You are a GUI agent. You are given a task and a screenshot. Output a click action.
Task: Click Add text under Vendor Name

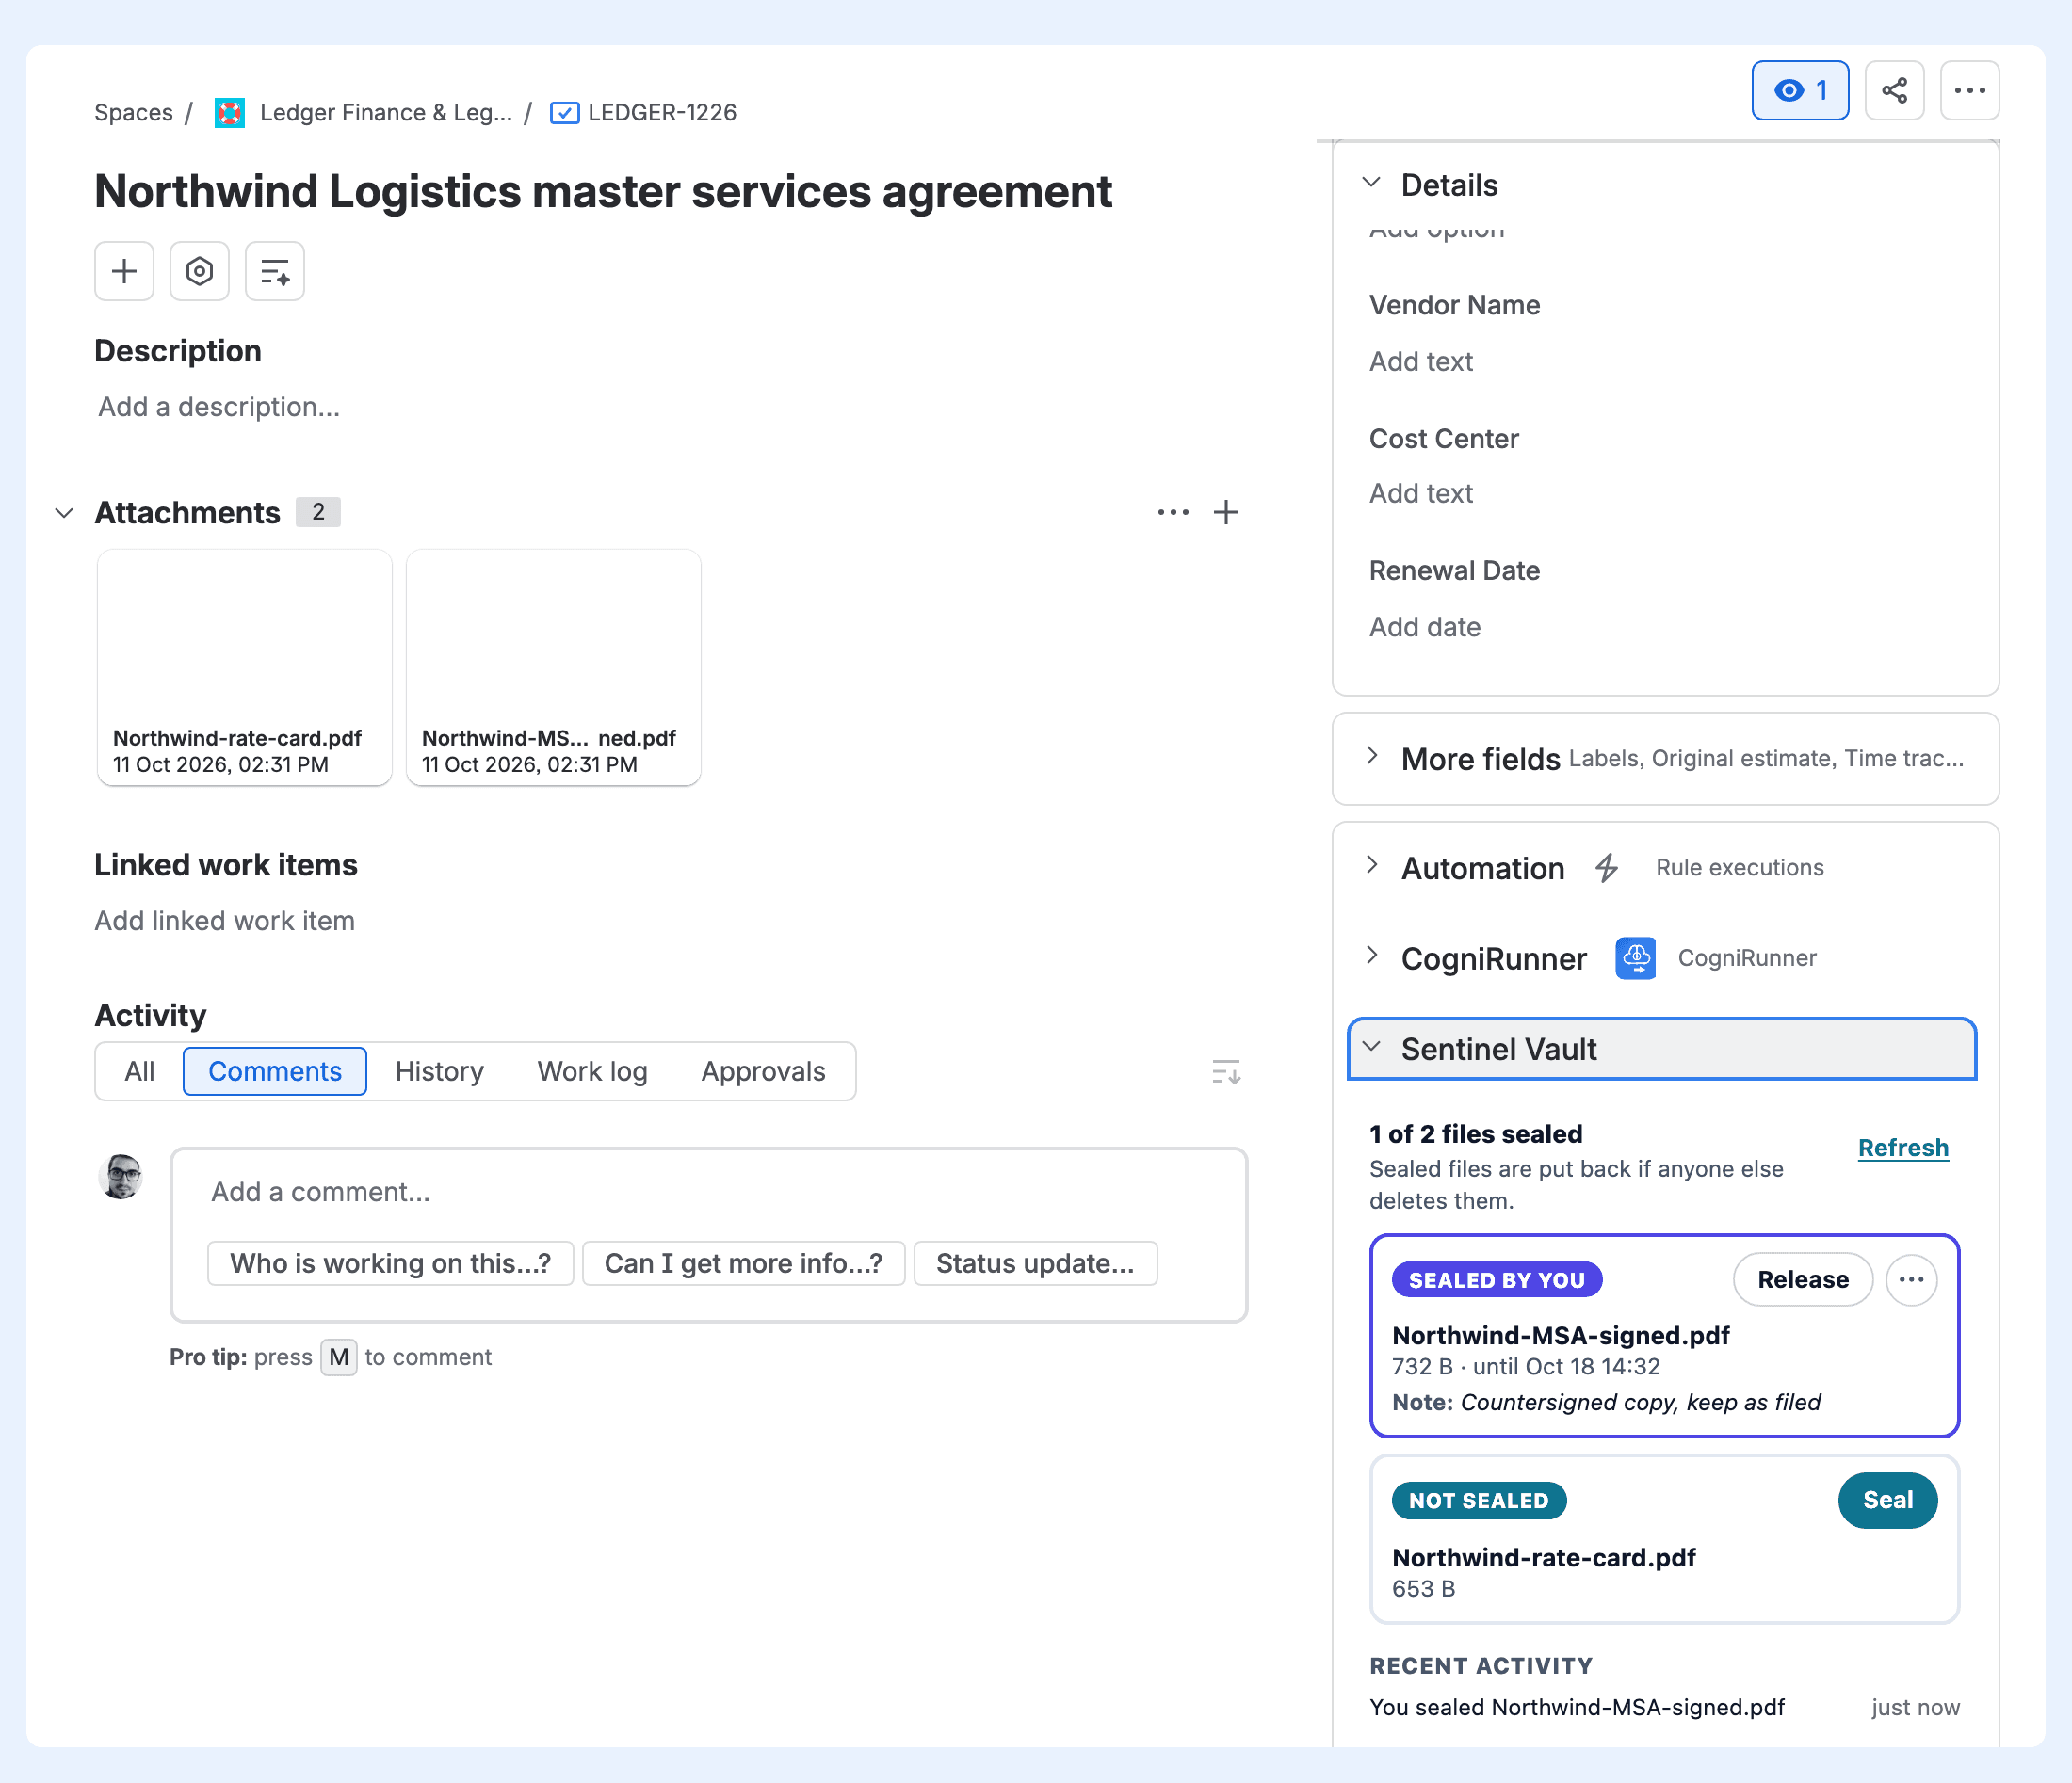[x=1421, y=361]
